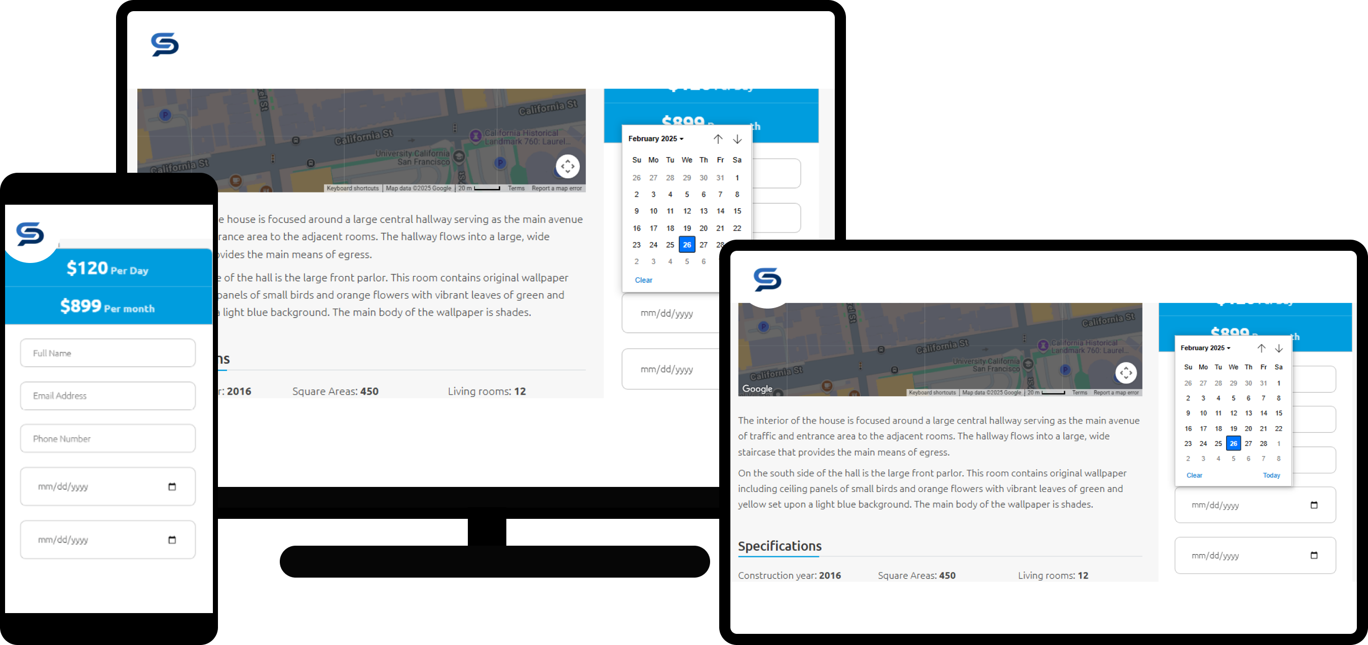Select the 27th in tablet calendar
Viewport: 1368px width, 645px height.
click(x=1248, y=443)
